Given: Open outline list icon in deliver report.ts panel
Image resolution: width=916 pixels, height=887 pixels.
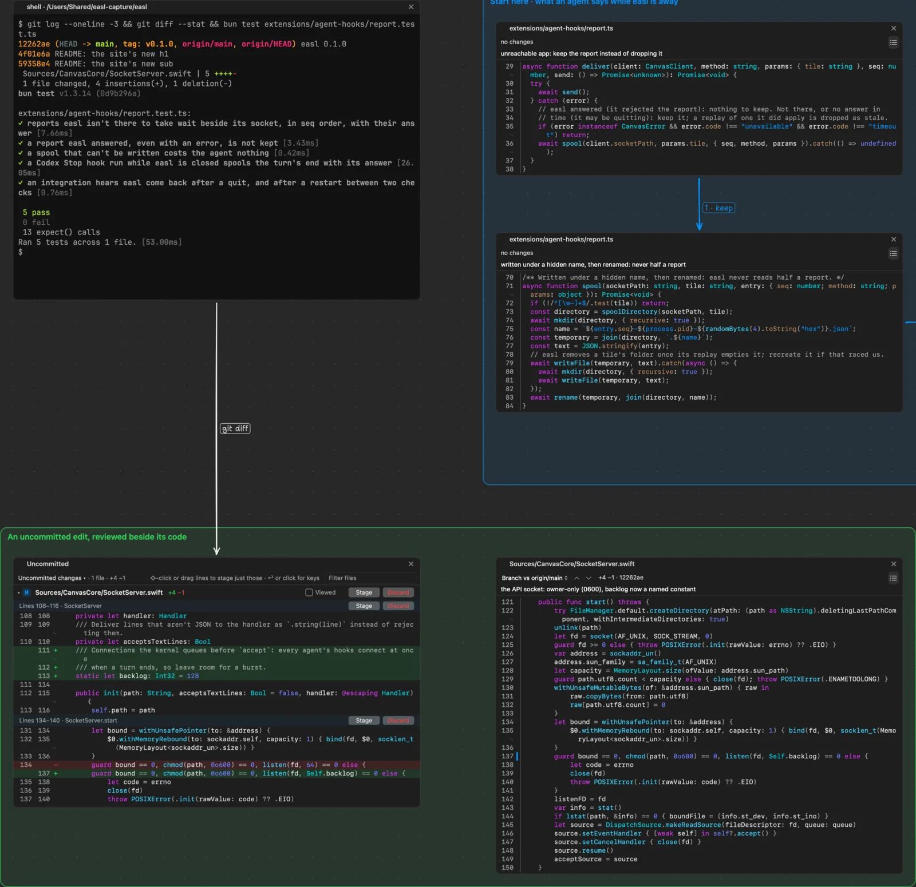Looking at the screenshot, I should [x=893, y=42].
